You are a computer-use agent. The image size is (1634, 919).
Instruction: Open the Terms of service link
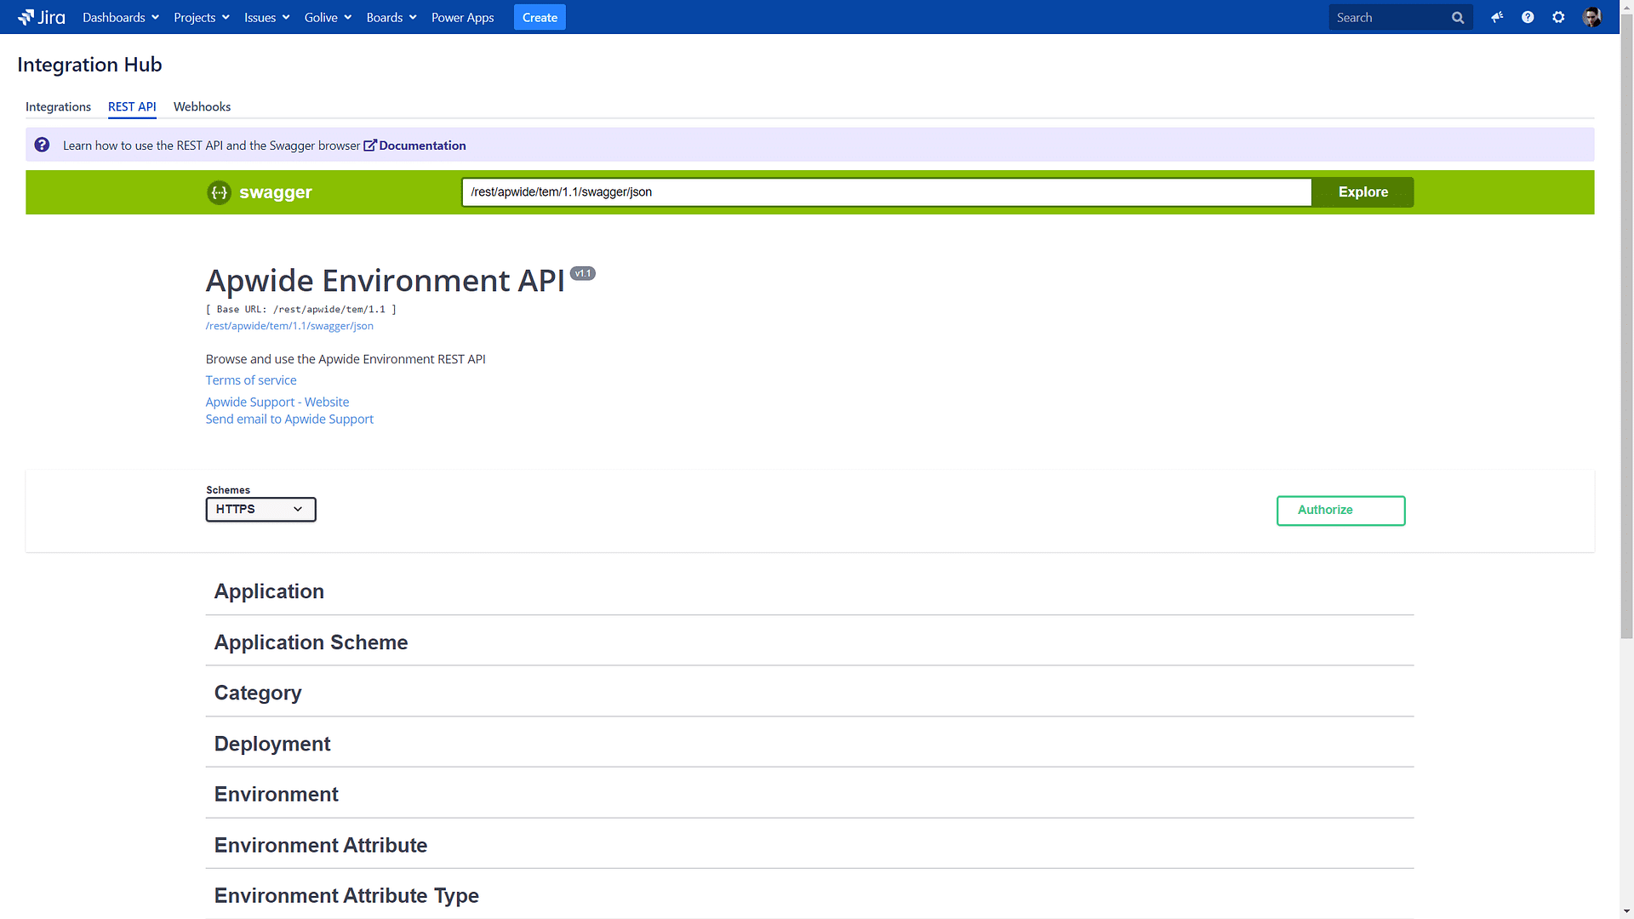(x=251, y=380)
